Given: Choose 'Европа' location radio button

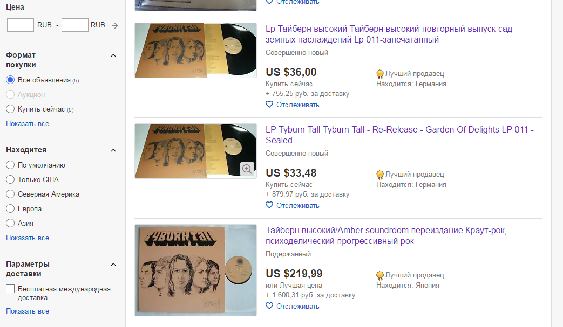Looking at the screenshot, I should 10,208.
